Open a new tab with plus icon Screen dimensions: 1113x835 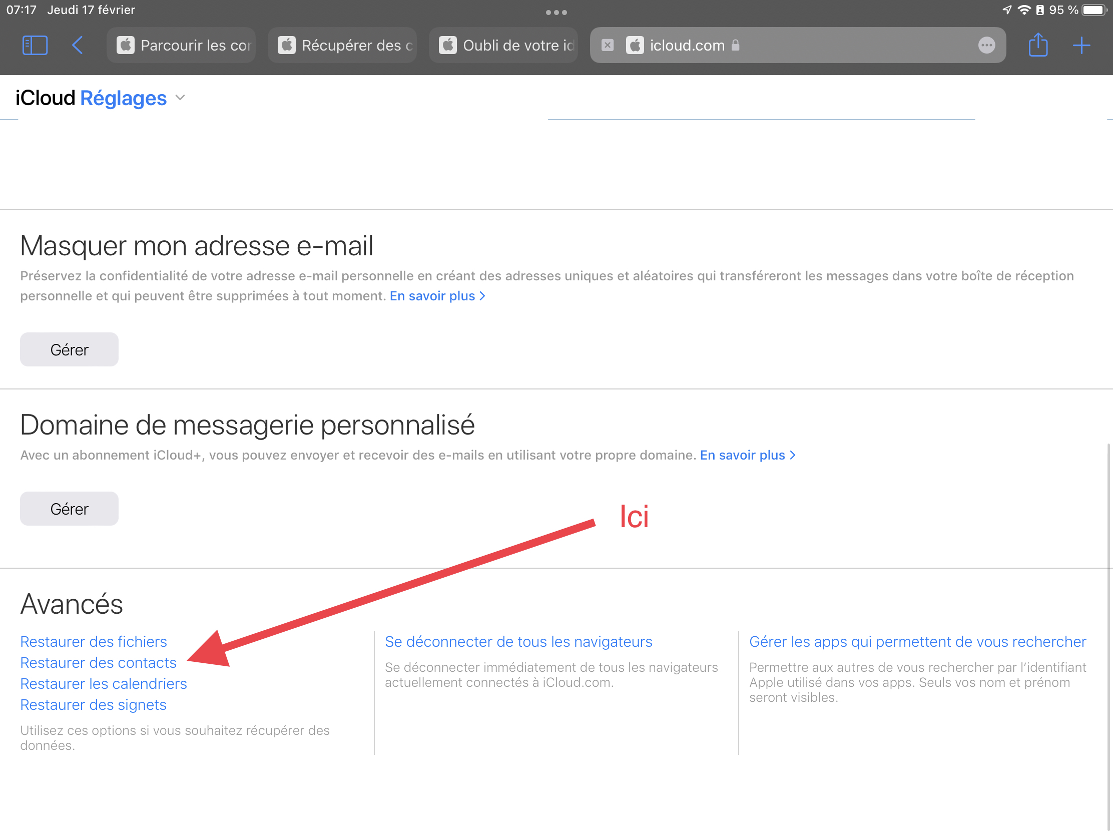click(1081, 45)
